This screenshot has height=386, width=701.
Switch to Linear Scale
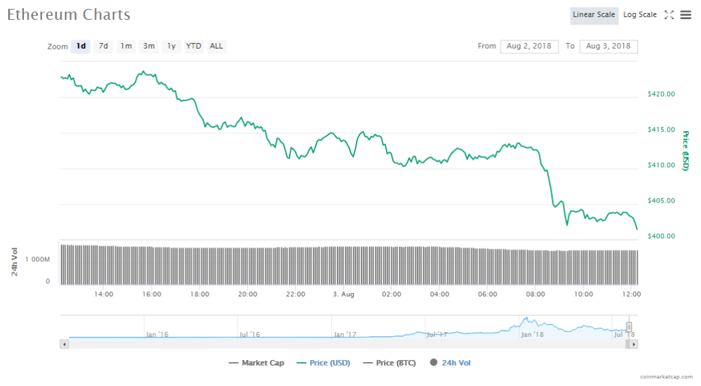[x=594, y=15]
